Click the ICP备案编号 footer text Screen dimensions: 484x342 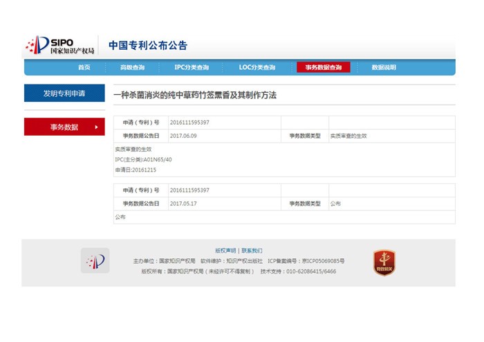tap(306, 261)
